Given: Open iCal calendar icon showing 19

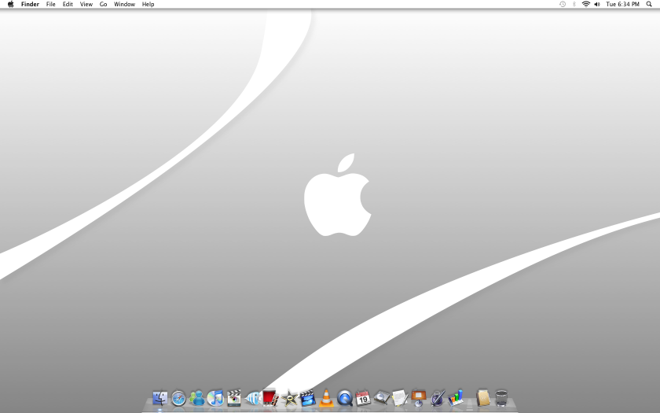Looking at the screenshot, I should (363, 398).
